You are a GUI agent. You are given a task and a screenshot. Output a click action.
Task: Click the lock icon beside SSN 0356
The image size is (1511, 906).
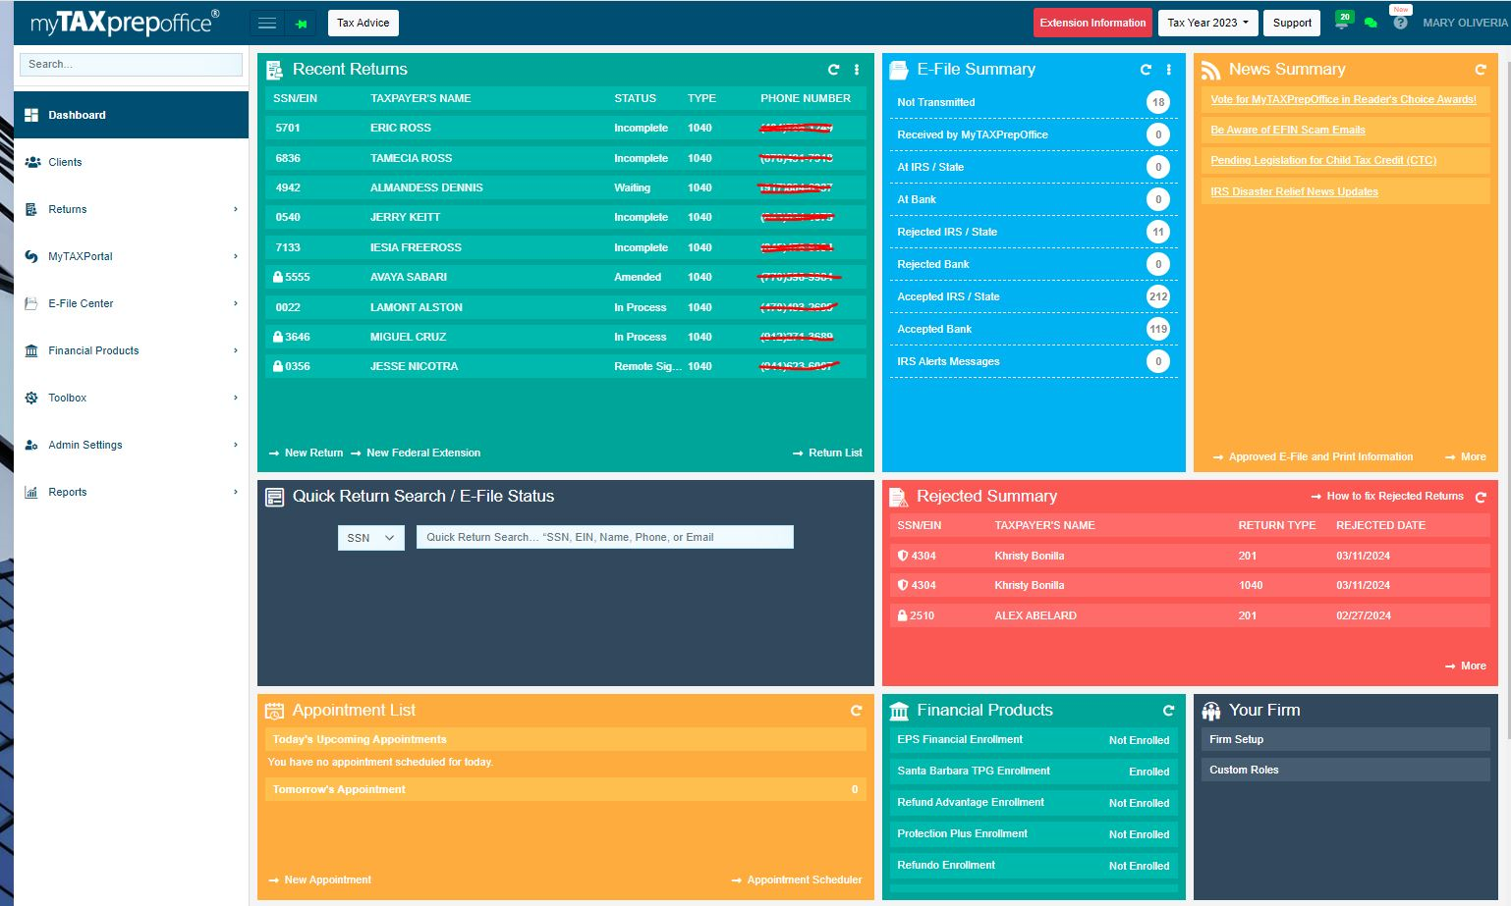278,366
